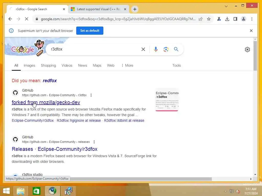Open the R3dfox/.hgignore at release sitelink

coord(79,120)
